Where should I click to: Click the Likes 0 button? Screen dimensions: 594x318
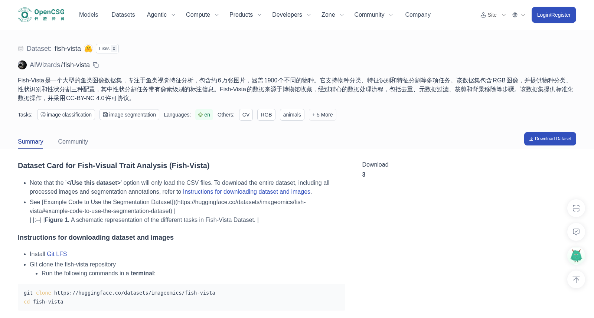107,49
